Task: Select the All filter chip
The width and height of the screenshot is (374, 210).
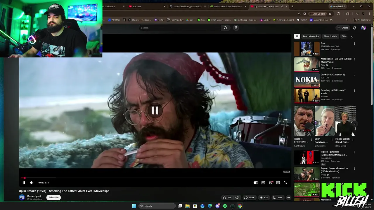Action: [x=297, y=36]
